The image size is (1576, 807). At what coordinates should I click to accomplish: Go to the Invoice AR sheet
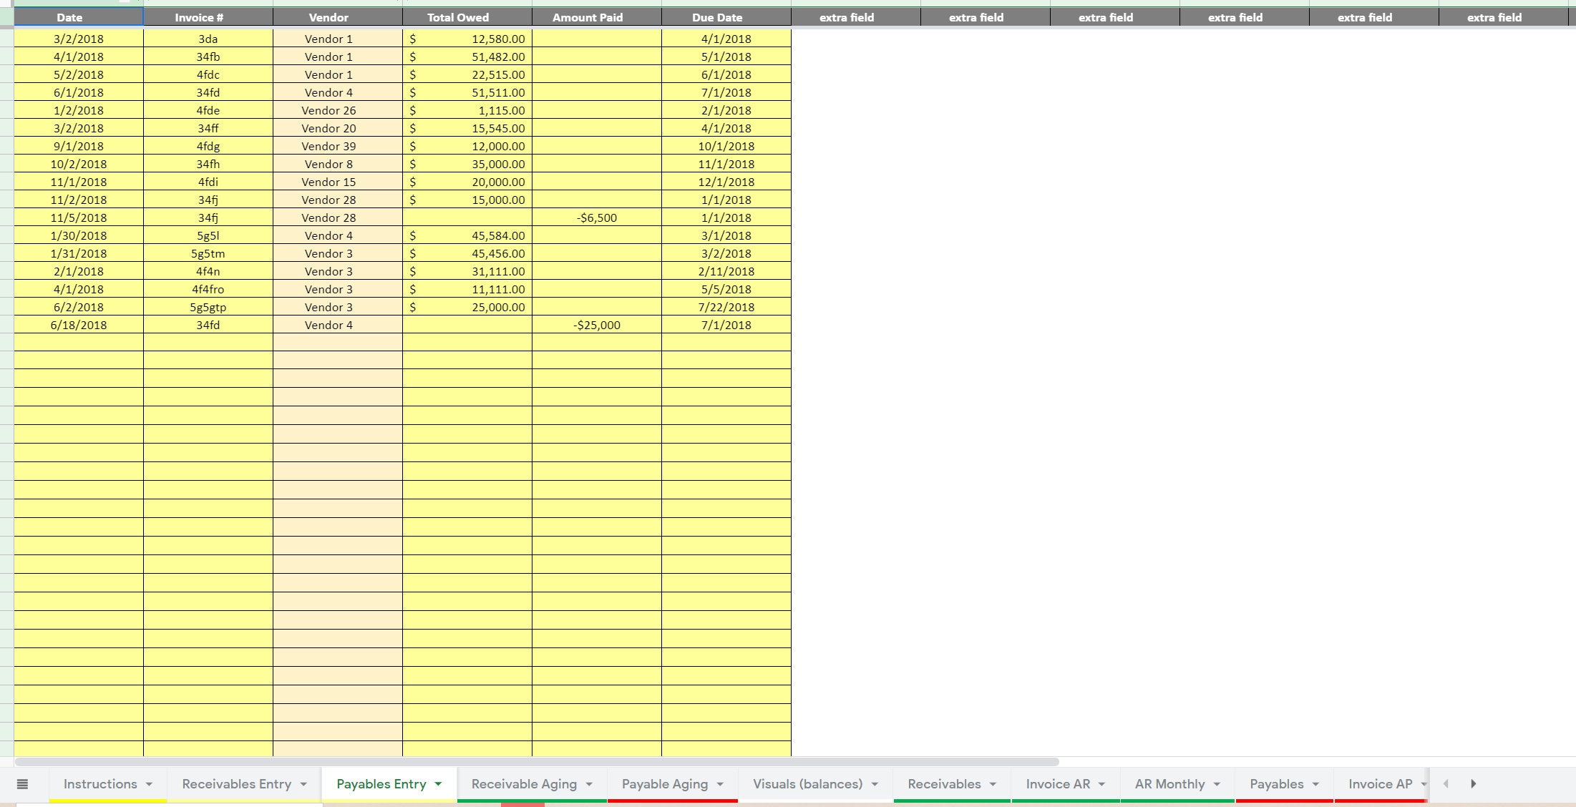(x=1057, y=784)
